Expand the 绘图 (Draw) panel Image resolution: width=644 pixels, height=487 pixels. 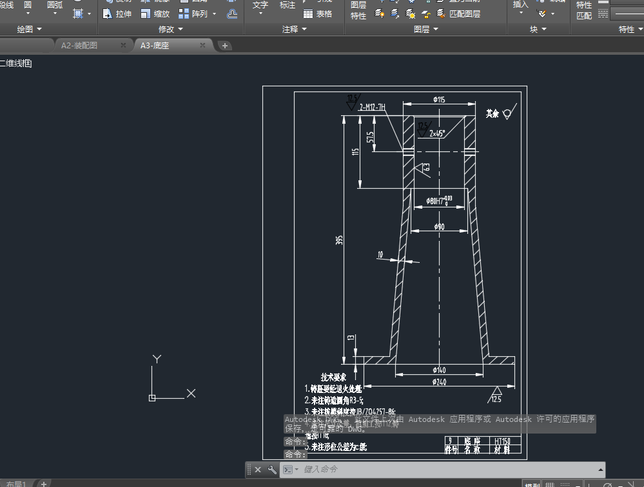pos(29,29)
